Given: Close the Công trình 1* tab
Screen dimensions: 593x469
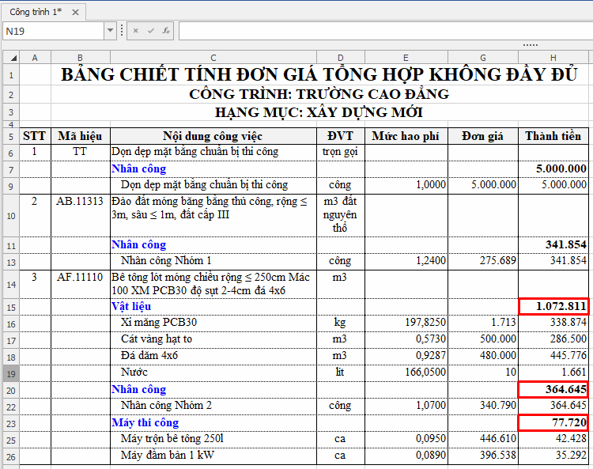Looking at the screenshot, I should click(75, 12).
